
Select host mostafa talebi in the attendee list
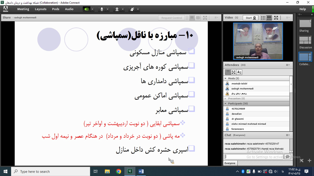257,83
